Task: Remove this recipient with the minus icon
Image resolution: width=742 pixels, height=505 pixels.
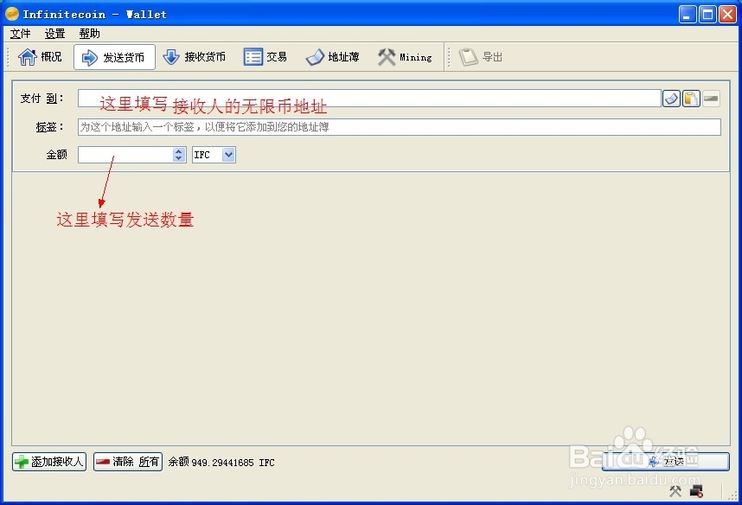Action: tap(710, 98)
